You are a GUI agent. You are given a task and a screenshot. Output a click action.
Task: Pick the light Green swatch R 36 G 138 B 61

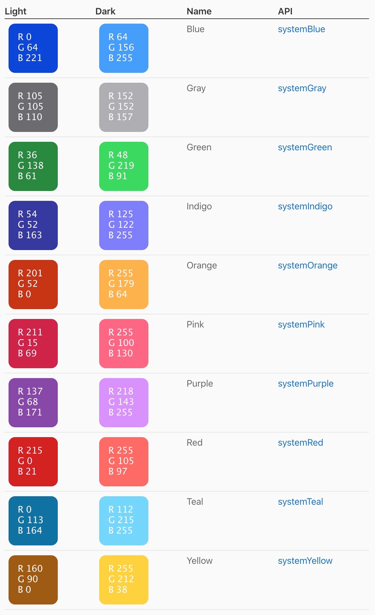(x=33, y=166)
